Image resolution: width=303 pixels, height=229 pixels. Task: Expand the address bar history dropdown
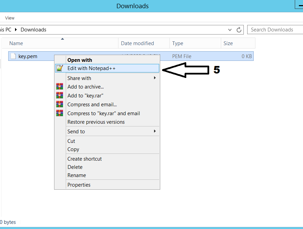(230, 30)
